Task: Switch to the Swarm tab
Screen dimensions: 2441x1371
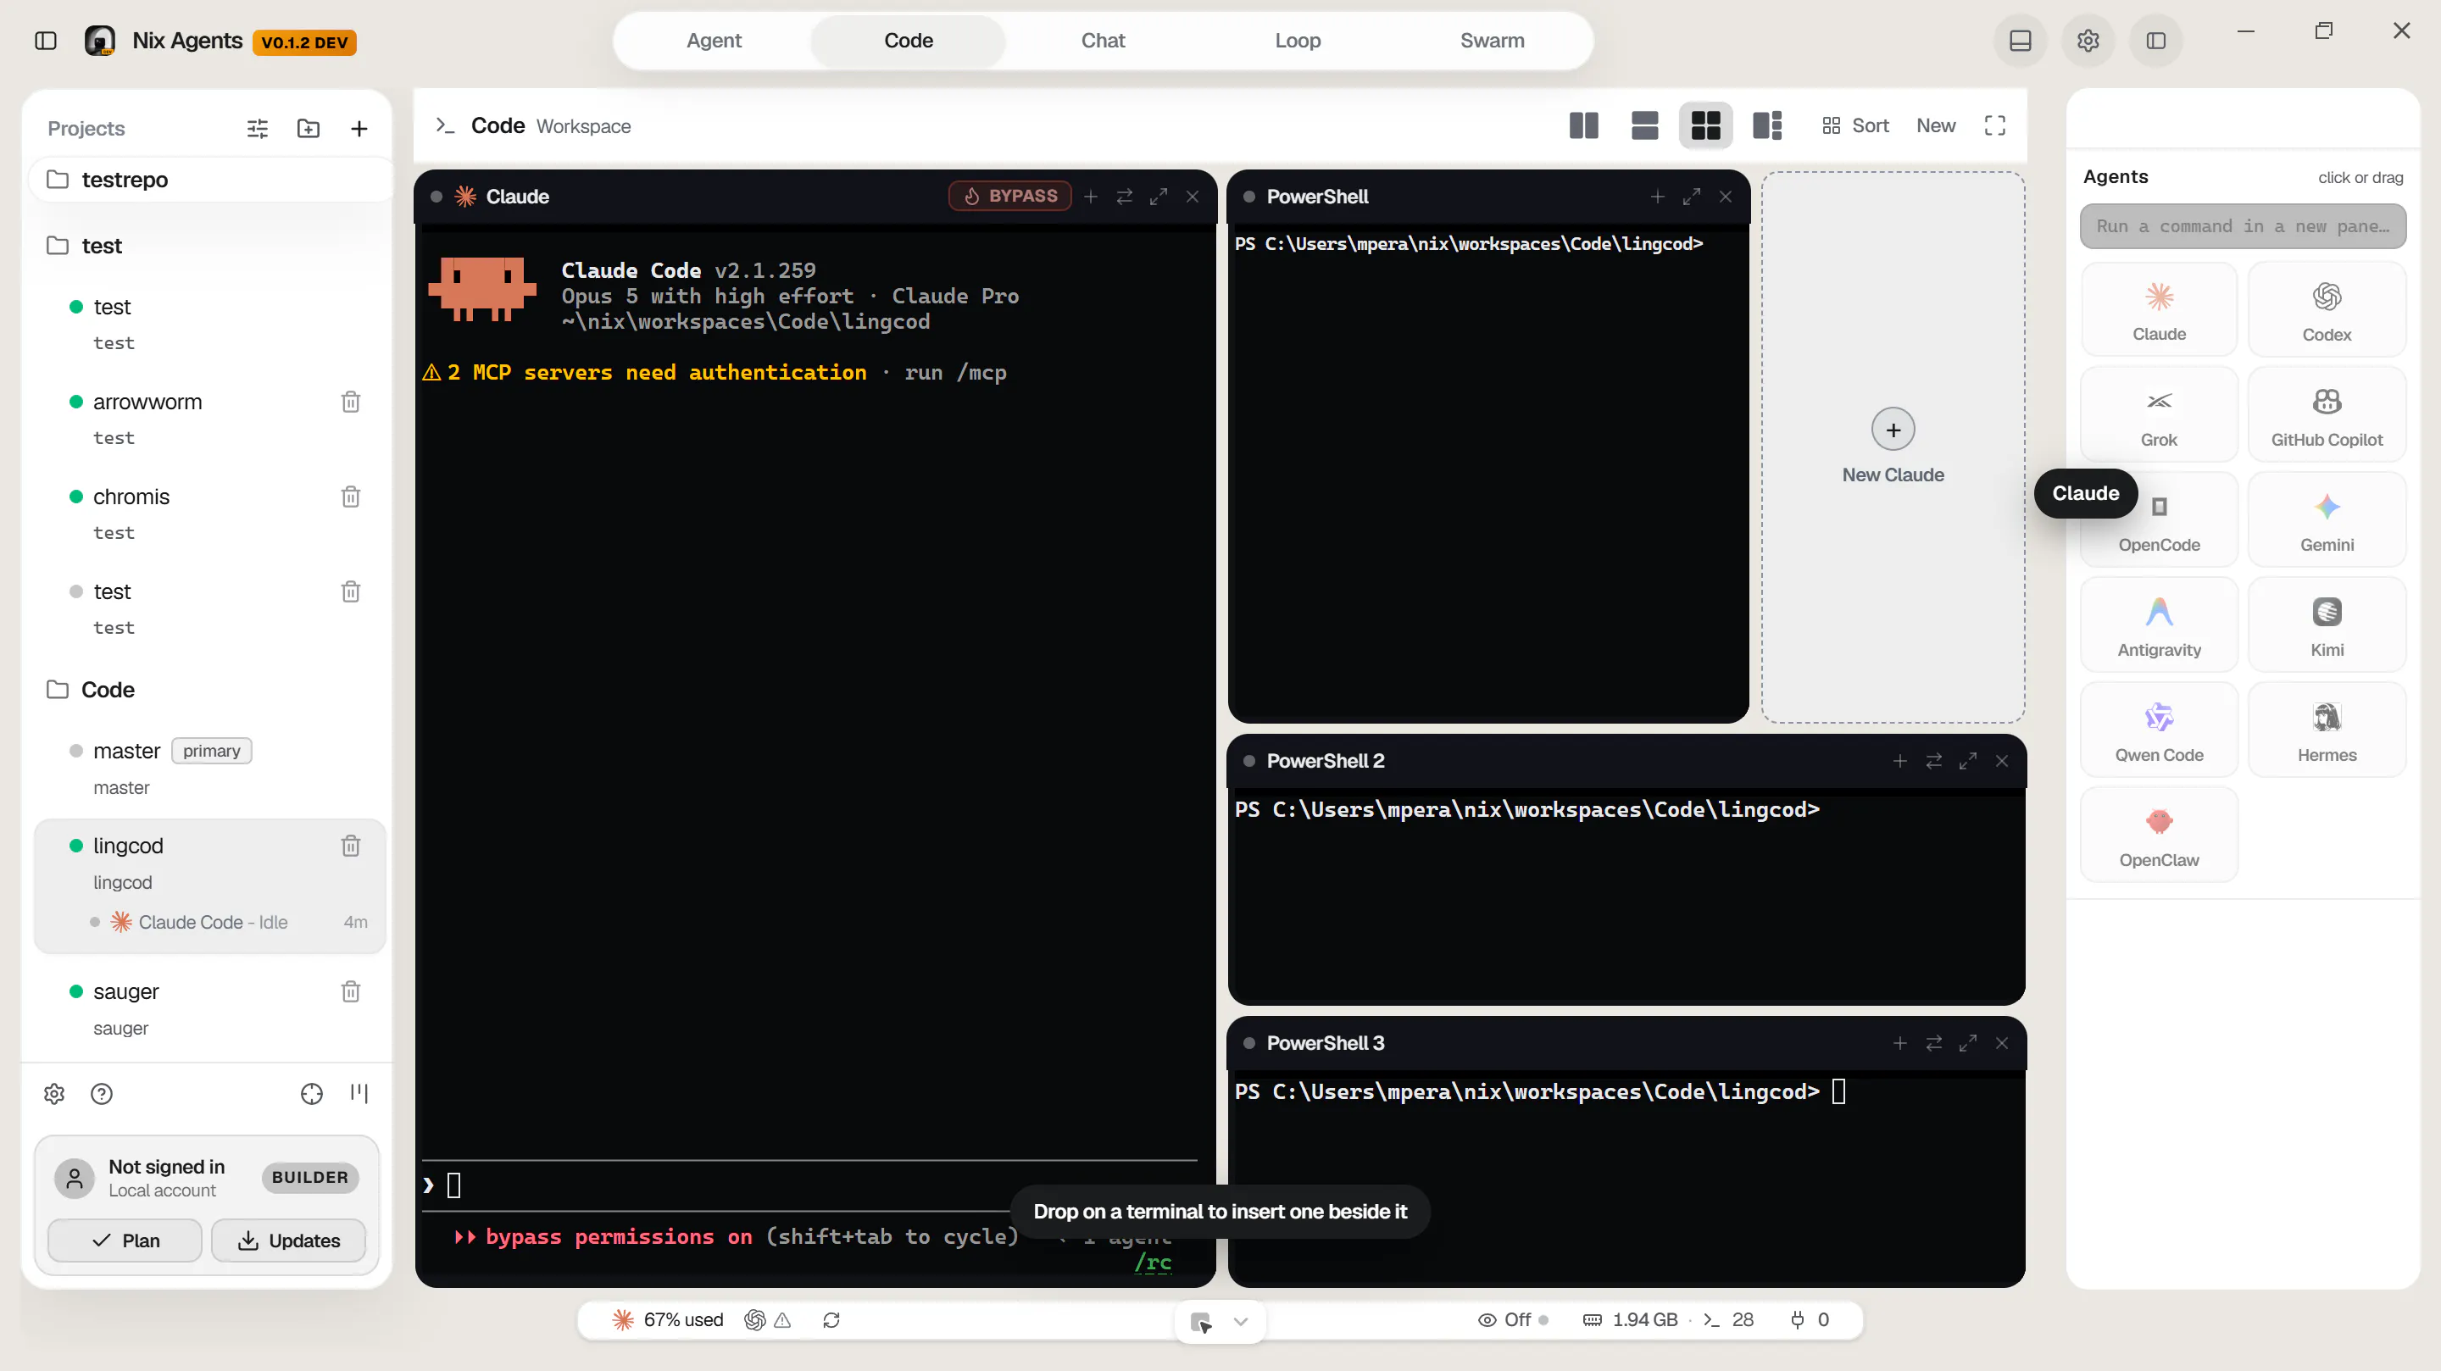Action: coord(1492,41)
